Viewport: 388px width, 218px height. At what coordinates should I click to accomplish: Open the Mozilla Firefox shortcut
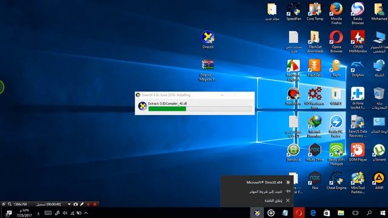(336, 13)
